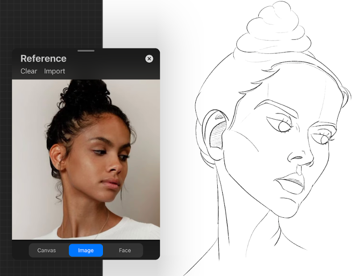Click the dark grid area above the panel
Viewport: 360px width, 276px height.
[x=51, y=22]
